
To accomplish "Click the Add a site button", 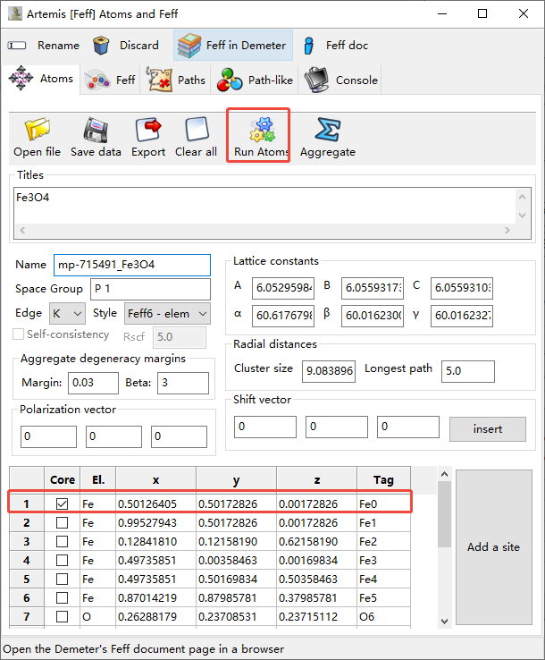I will pos(494,546).
